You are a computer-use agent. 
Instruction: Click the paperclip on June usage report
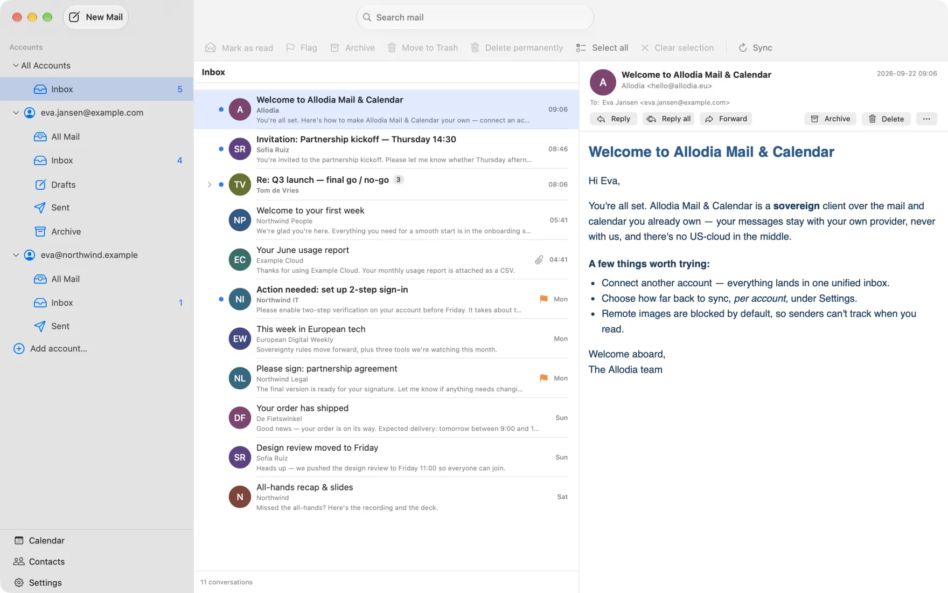(x=539, y=260)
